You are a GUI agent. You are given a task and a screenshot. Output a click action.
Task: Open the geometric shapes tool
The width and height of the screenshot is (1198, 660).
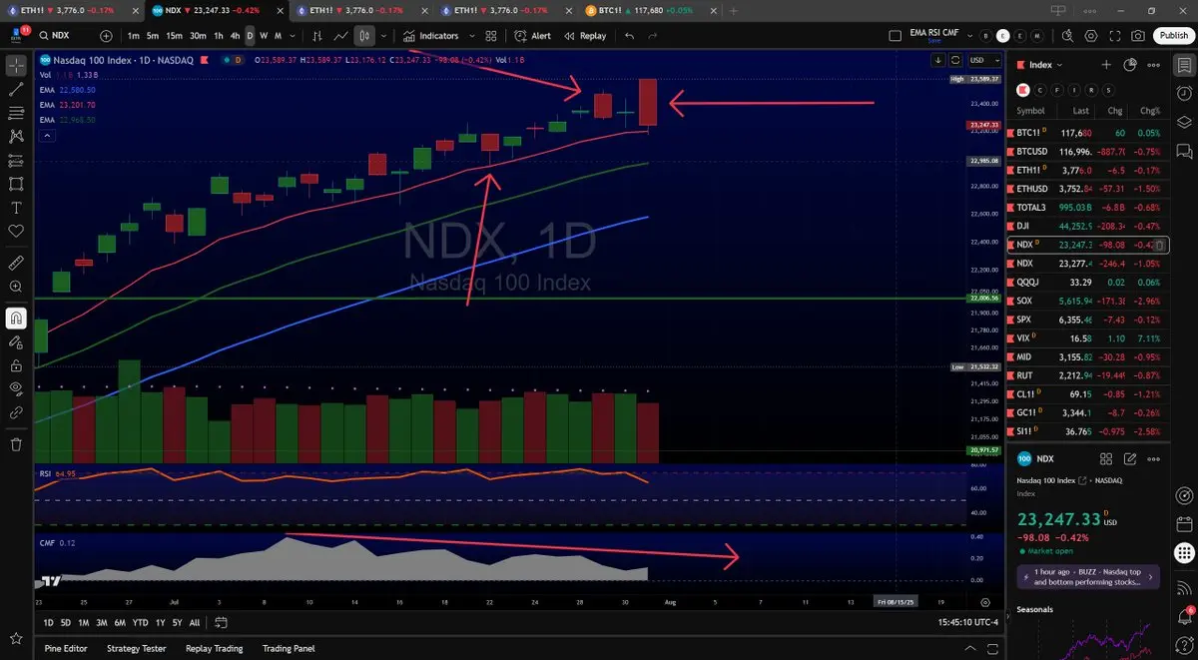[x=16, y=184]
